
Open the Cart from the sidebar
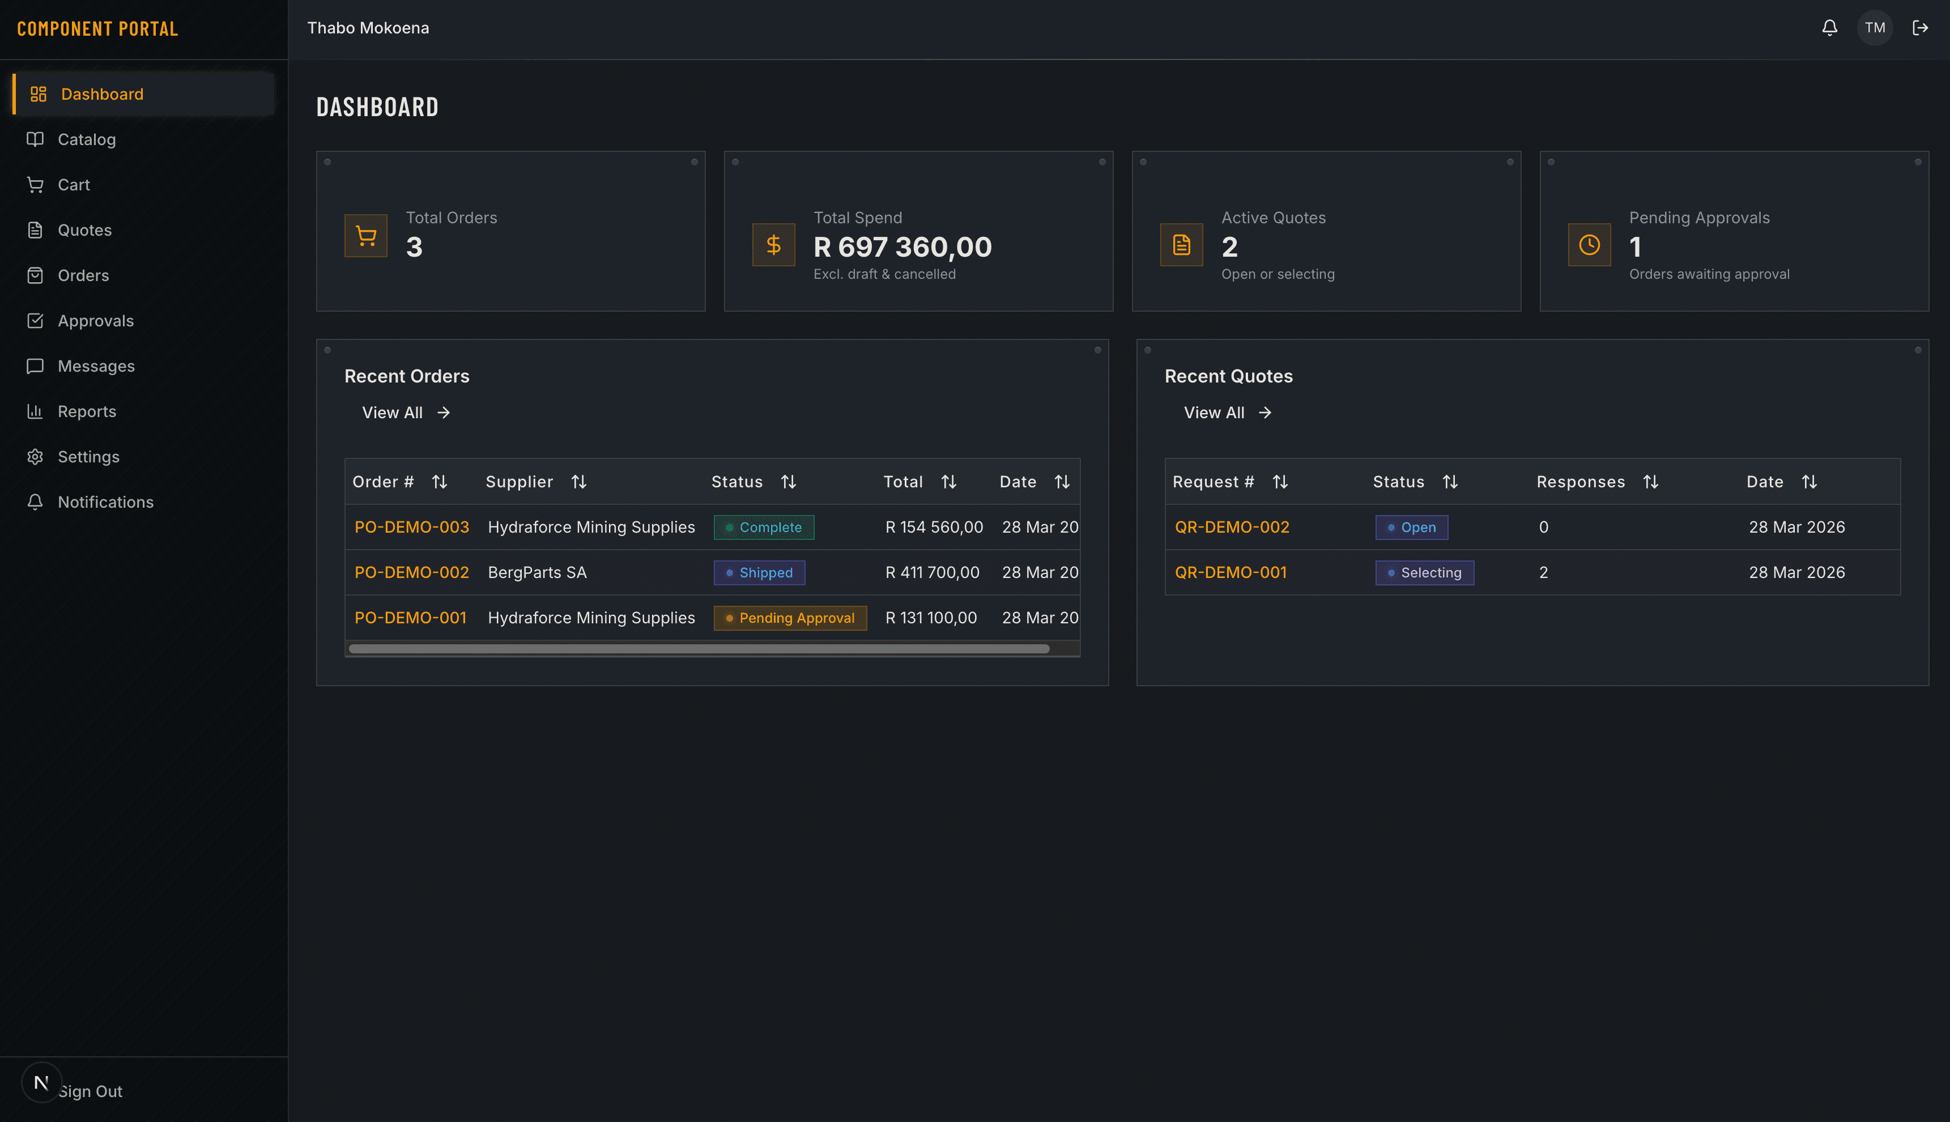pyautogui.click(x=74, y=184)
